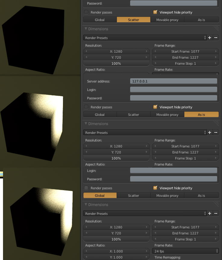Viewport: 222px width, 260px height.
Task: Select Global in As is-active panel
Action: coord(100,114)
